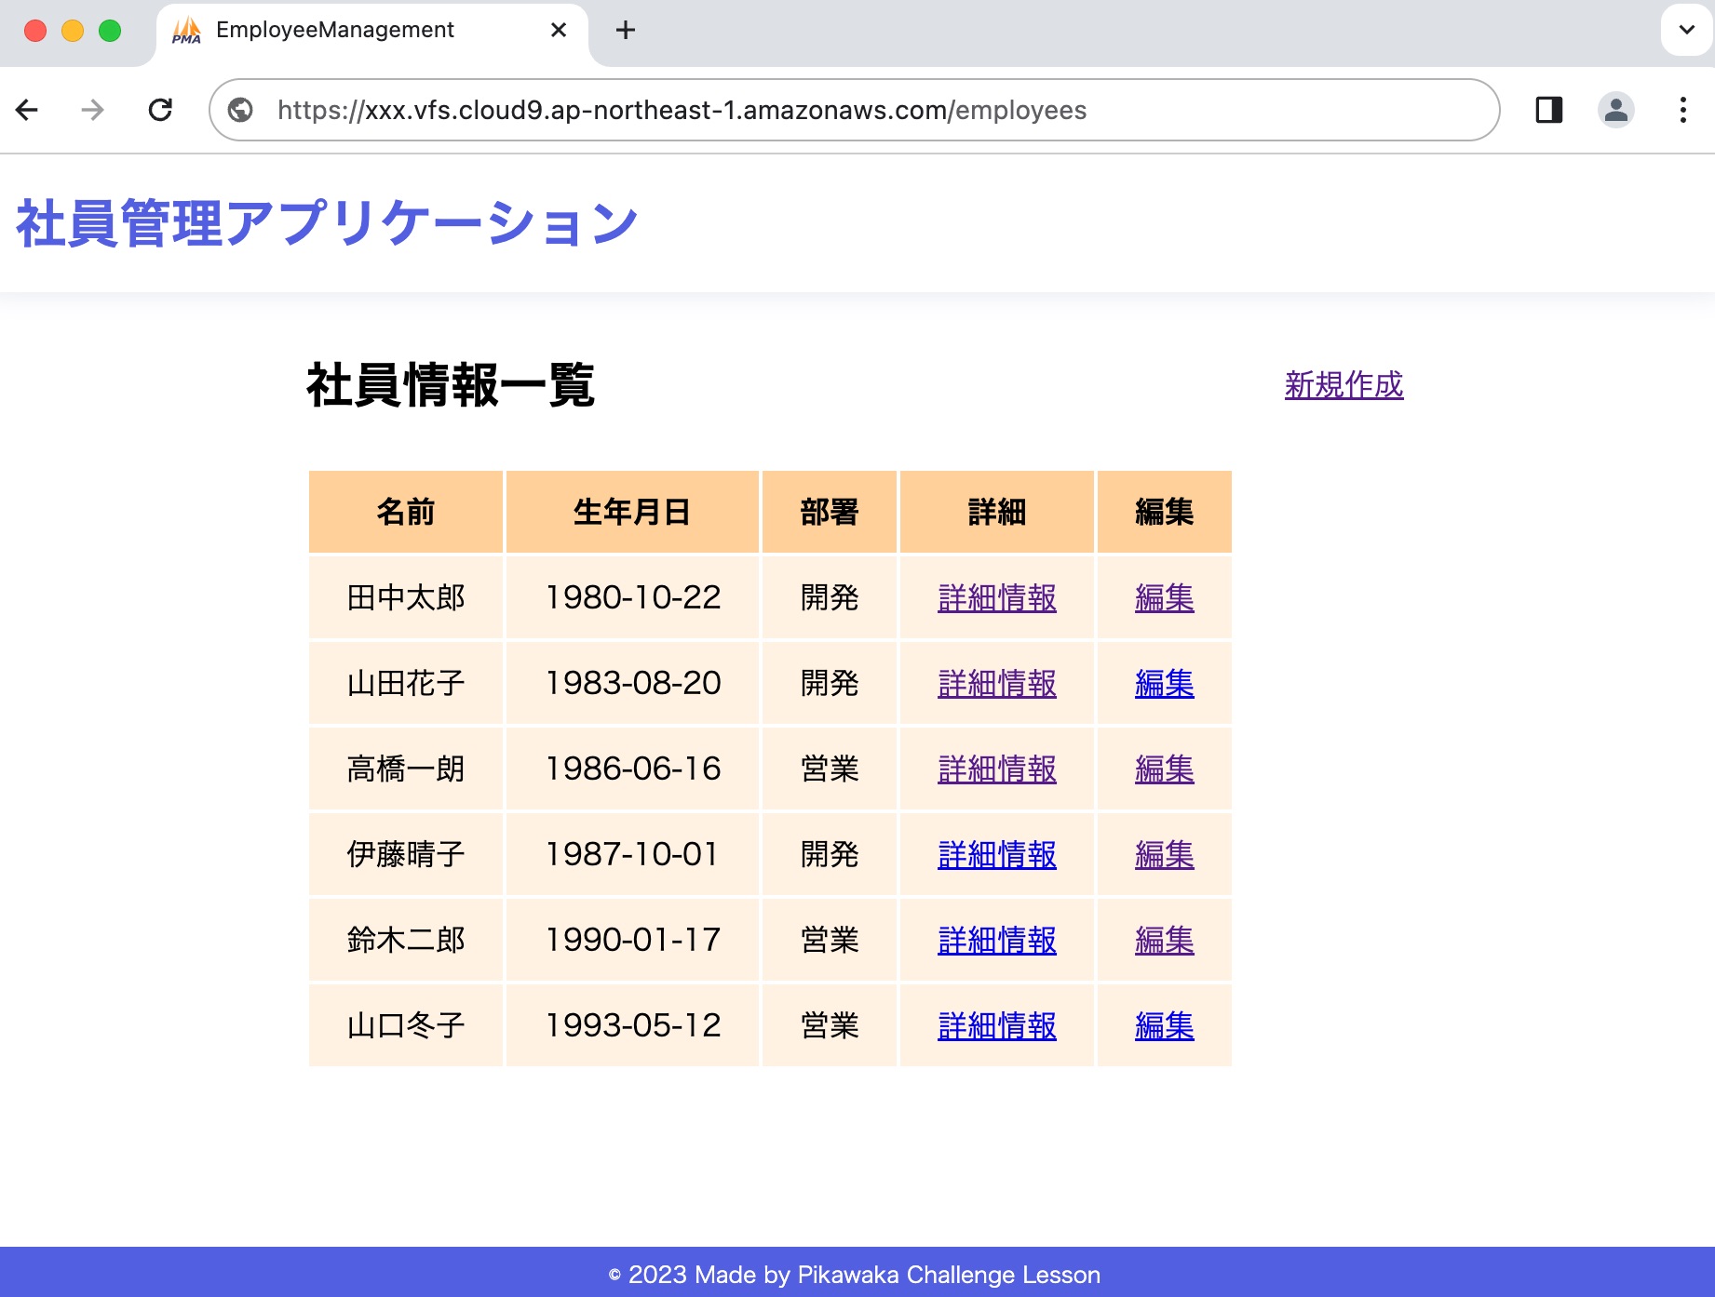Viewport: 1715px width, 1297px height.
Task: Toggle the browser side panel
Action: pyautogui.click(x=1548, y=111)
